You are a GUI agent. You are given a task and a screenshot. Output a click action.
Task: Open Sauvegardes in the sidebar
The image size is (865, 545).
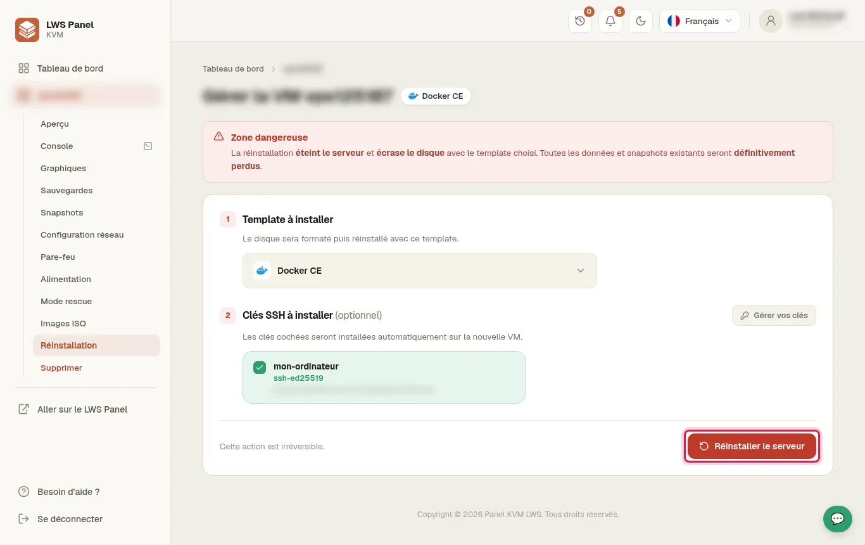pos(66,190)
